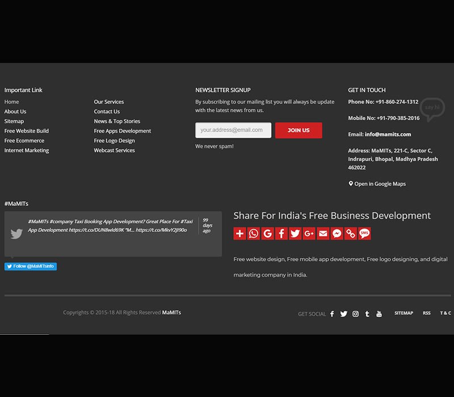Share via the Facebook Messenger icon
The width and height of the screenshot is (454, 397).
(337, 233)
